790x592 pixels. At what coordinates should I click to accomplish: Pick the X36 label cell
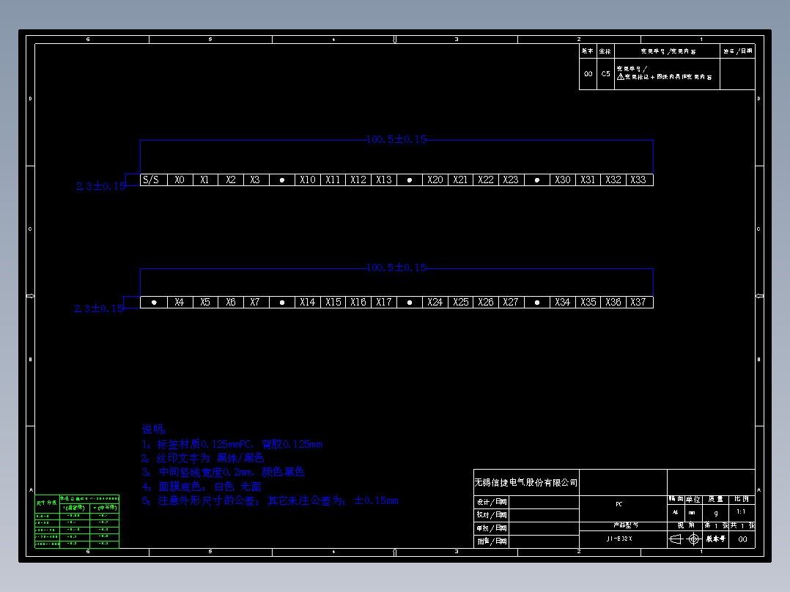(x=613, y=303)
